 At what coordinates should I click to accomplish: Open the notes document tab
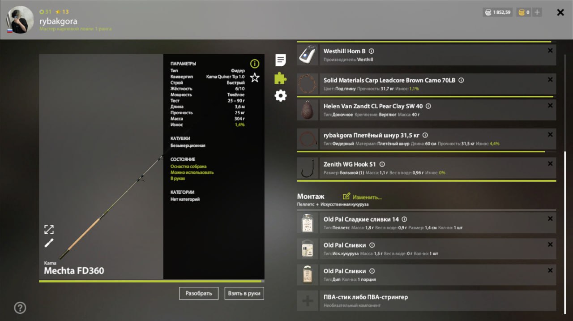coord(281,60)
